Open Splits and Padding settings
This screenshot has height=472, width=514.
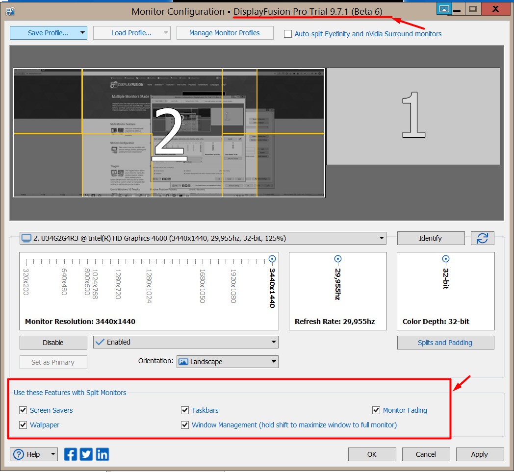click(x=445, y=343)
